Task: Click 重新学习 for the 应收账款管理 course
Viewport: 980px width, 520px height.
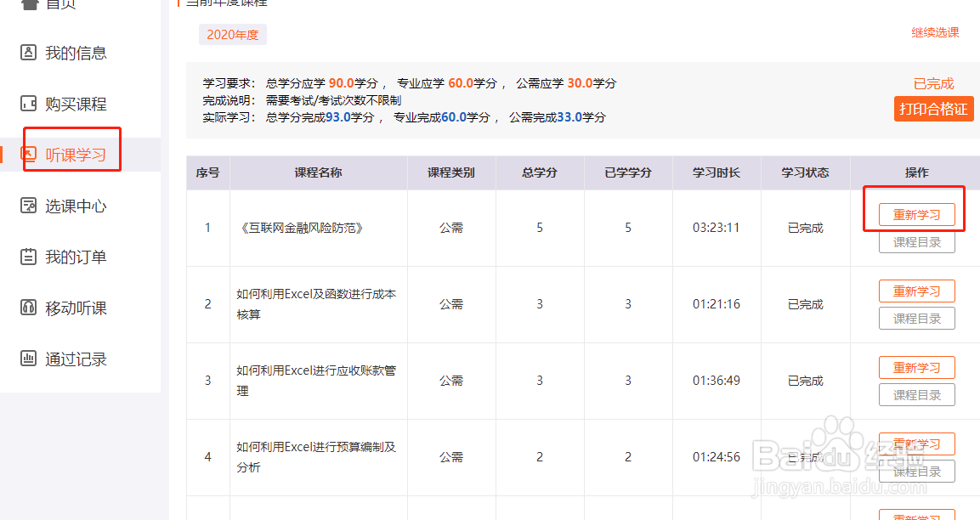Action: tap(916, 367)
